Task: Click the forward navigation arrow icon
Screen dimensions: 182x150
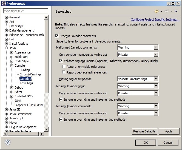Action: [166, 11]
